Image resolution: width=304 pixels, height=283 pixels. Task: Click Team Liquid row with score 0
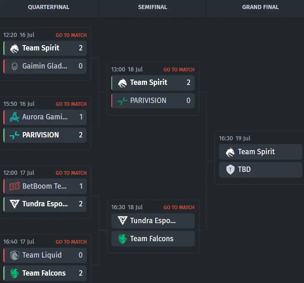45,256
